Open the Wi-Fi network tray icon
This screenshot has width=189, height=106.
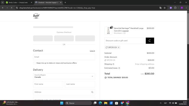[170, 103]
